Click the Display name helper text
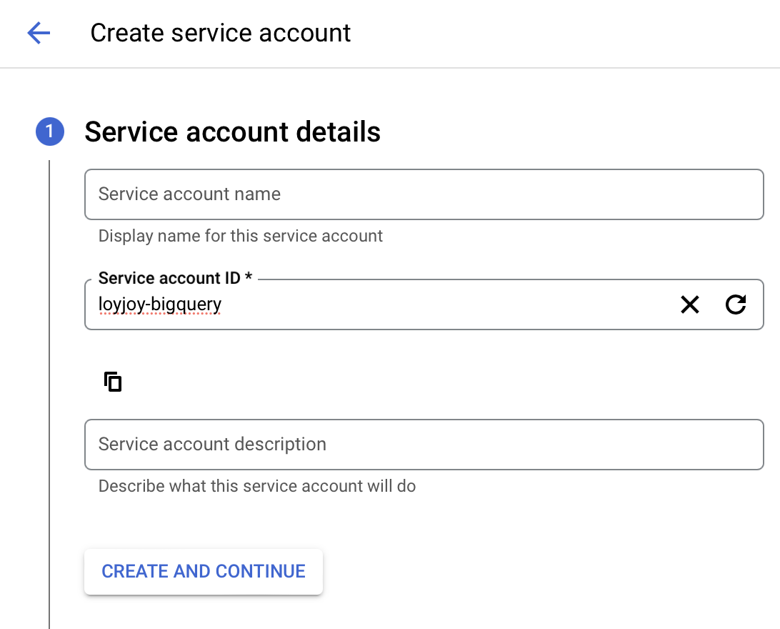The width and height of the screenshot is (780, 629). coord(241,236)
